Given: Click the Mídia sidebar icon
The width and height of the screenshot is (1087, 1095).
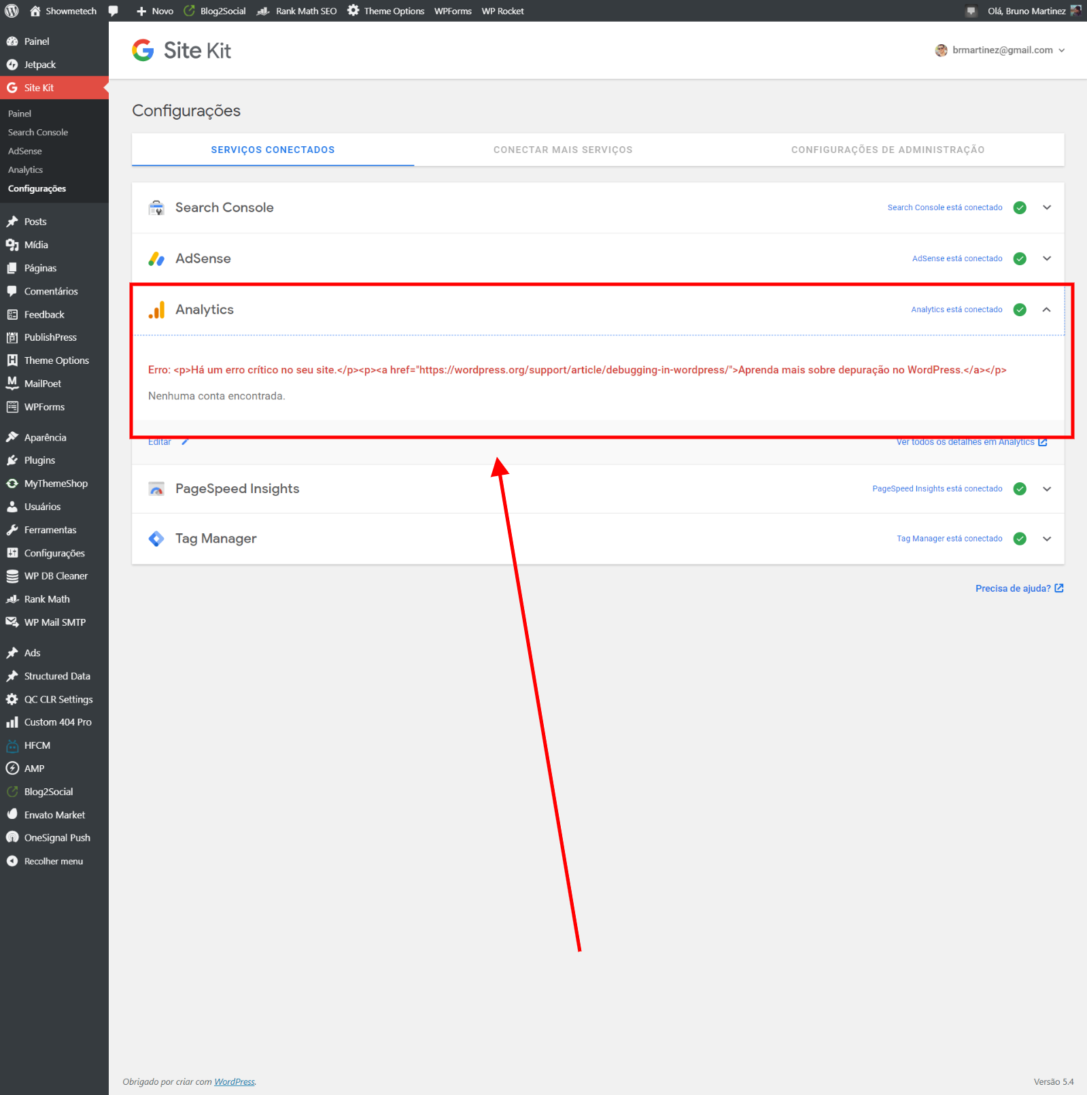Looking at the screenshot, I should point(12,245).
